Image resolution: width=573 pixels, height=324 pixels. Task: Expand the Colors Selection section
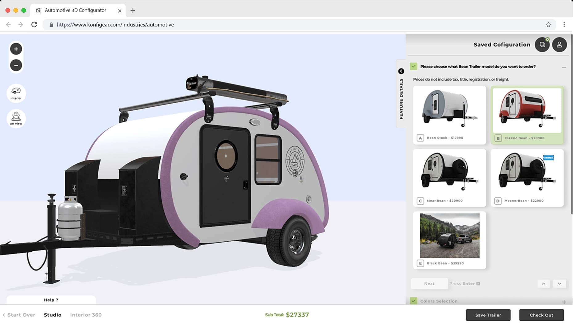tap(564, 302)
